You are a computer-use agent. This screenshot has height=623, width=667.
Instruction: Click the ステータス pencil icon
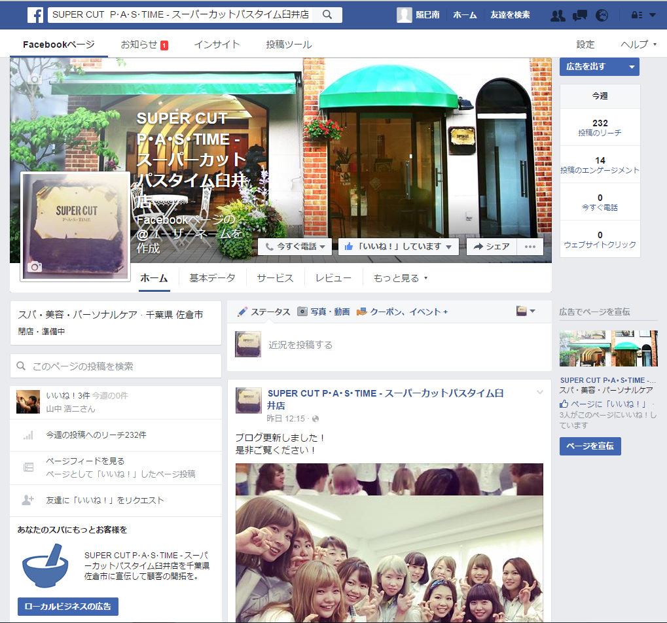(x=242, y=311)
